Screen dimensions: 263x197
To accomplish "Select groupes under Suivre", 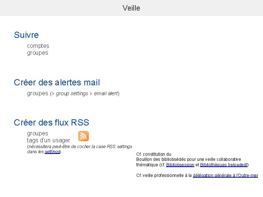I will click(x=38, y=53).
